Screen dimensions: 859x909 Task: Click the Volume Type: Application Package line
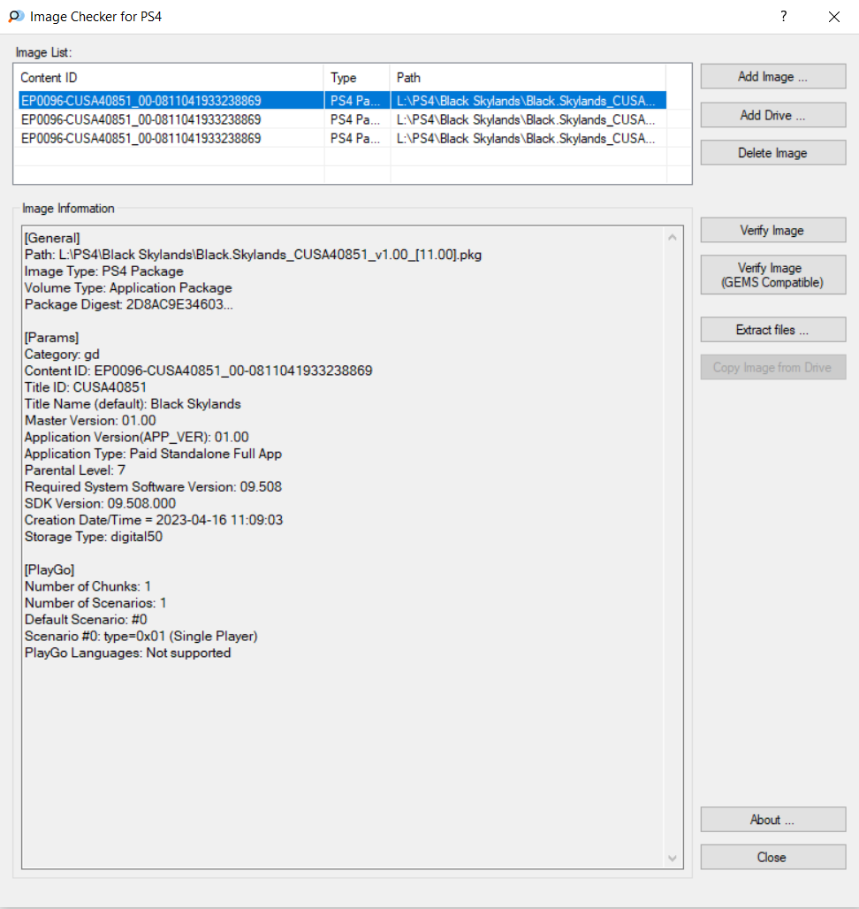128,288
